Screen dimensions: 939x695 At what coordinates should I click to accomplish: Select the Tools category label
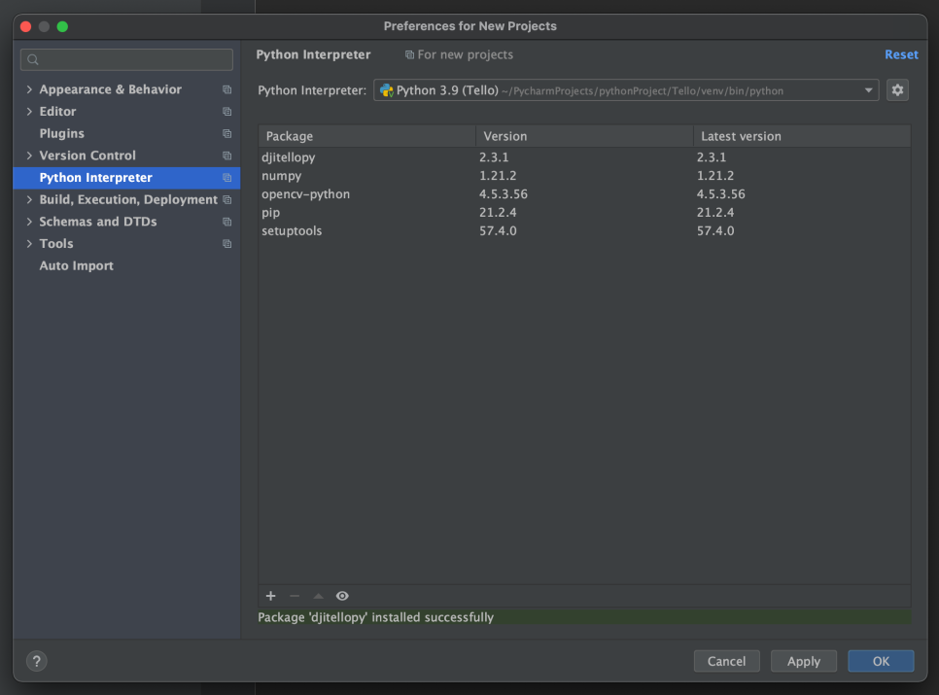click(x=56, y=244)
